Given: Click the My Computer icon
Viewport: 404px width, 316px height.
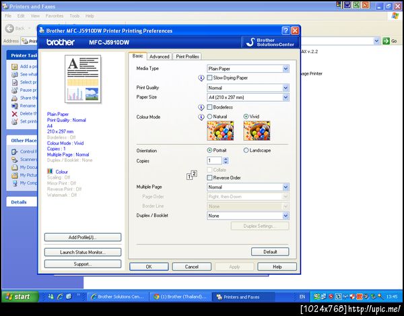Looking at the screenshot, I should click(x=14, y=183).
